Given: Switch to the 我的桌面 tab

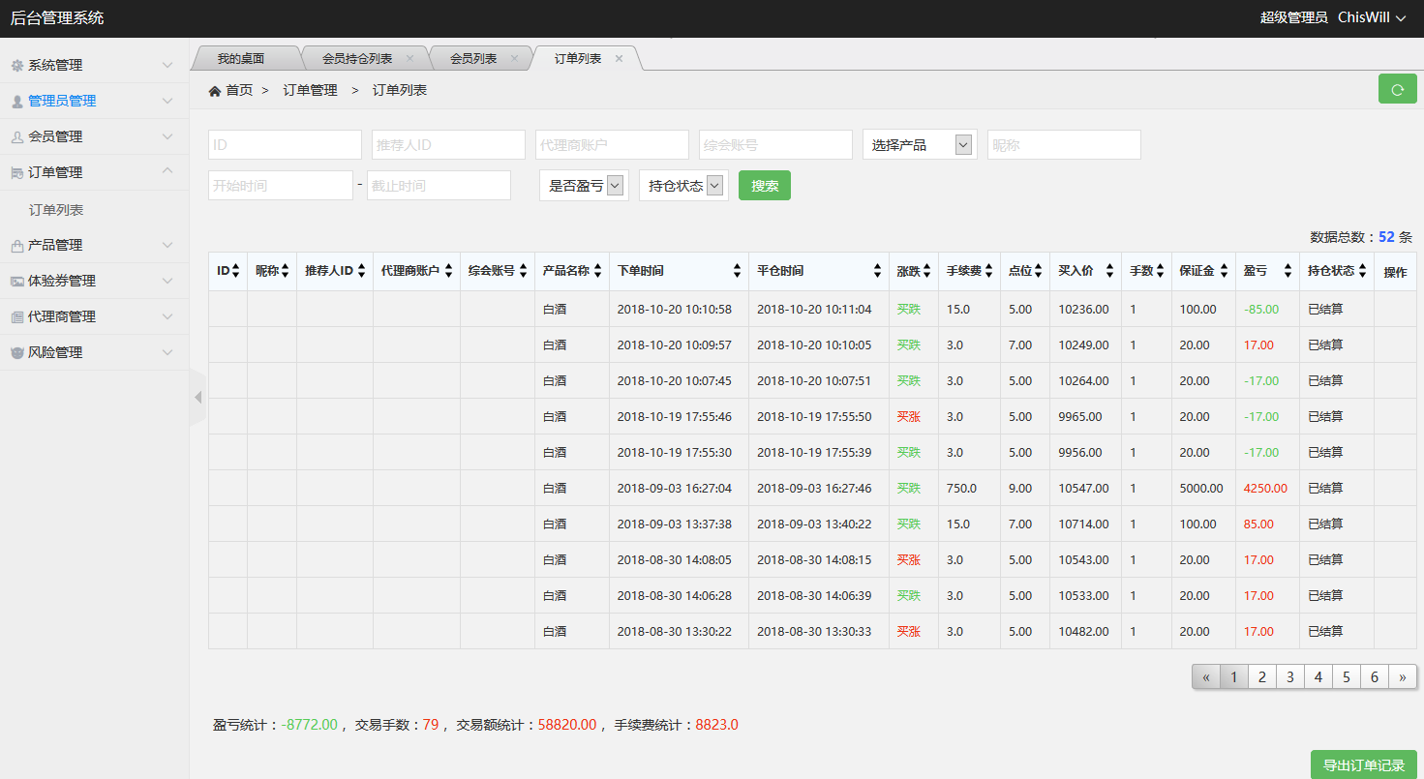Looking at the screenshot, I should click(x=241, y=59).
